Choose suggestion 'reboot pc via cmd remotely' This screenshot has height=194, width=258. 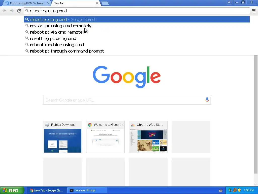pyautogui.click(x=137, y=32)
